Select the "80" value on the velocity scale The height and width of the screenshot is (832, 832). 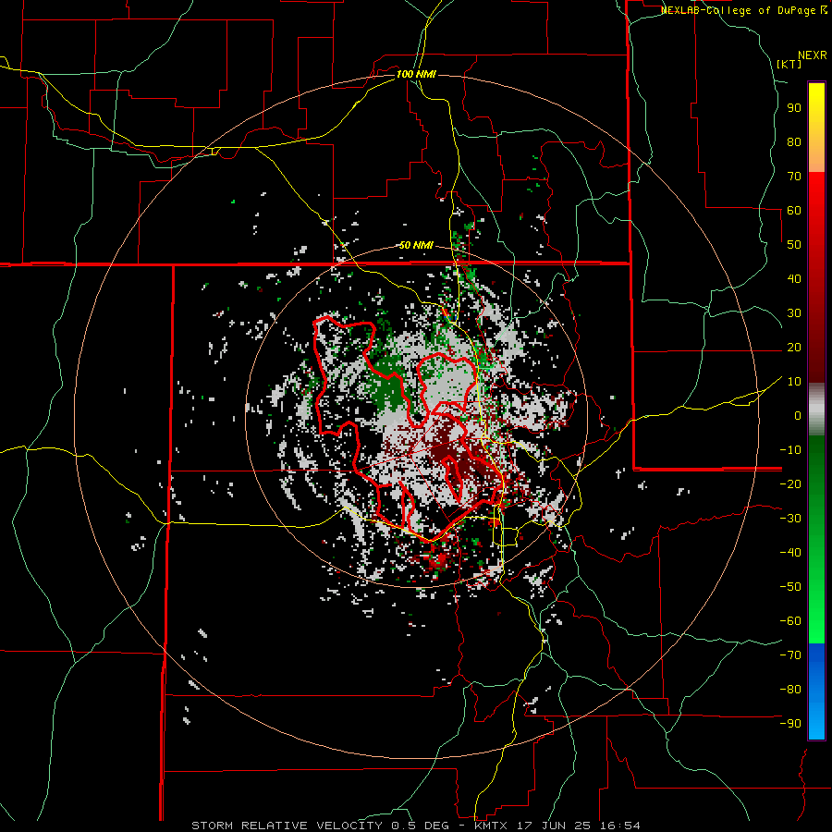click(x=794, y=141)
